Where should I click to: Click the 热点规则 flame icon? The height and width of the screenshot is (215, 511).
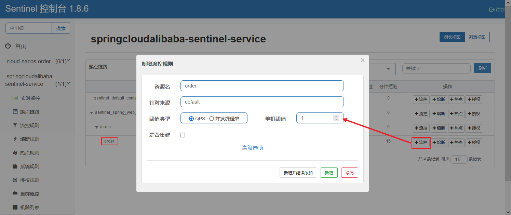(15, 153)
